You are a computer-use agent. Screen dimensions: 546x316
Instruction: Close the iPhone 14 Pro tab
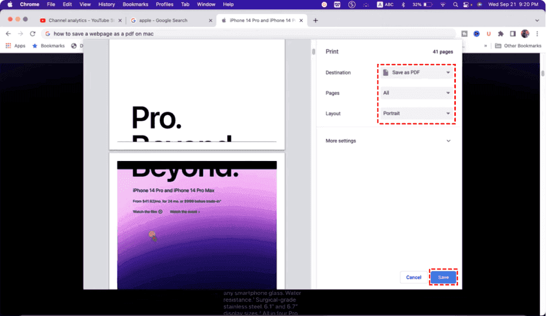301,21
